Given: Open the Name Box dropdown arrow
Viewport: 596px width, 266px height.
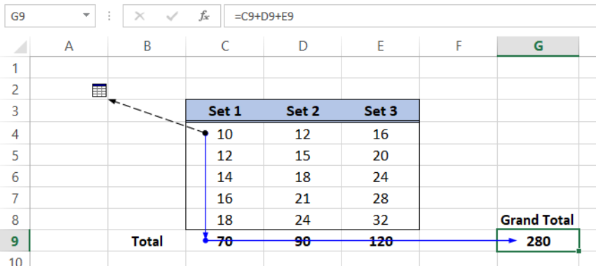Looking at the screenshot, I should 86,15.
